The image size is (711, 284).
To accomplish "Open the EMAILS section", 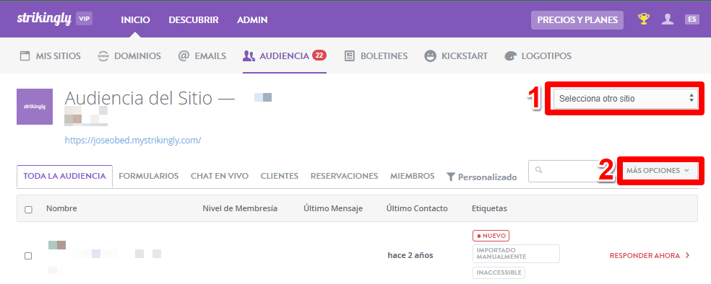I will point(202,56).
